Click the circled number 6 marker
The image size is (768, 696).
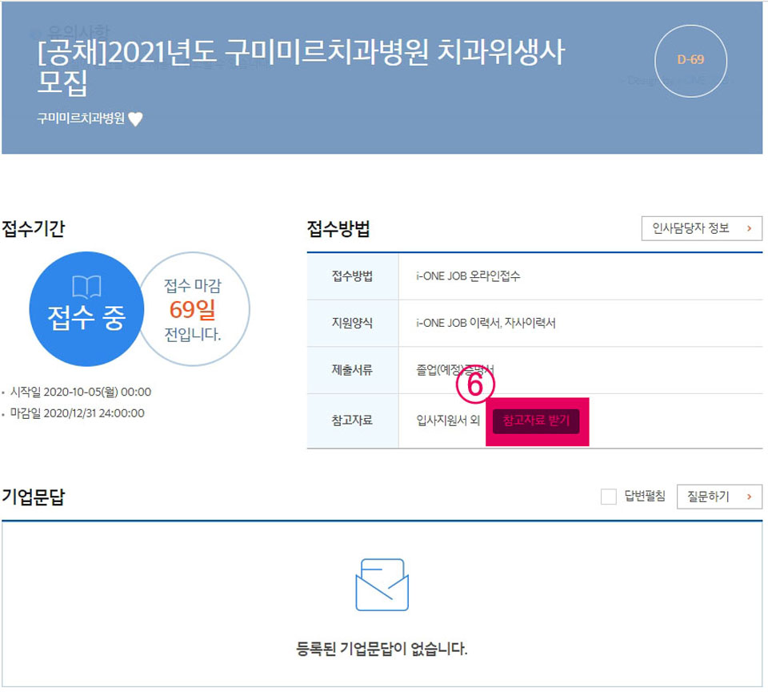pos(476,386)
